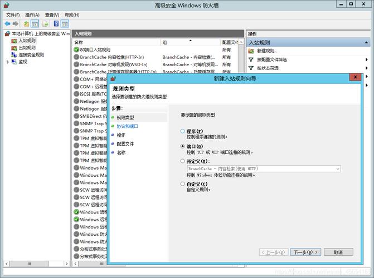The width and height of the screenshot is (374, 278).
Task: Close the 新建入站规则向导 dialog
Action: tap(355, 77)
